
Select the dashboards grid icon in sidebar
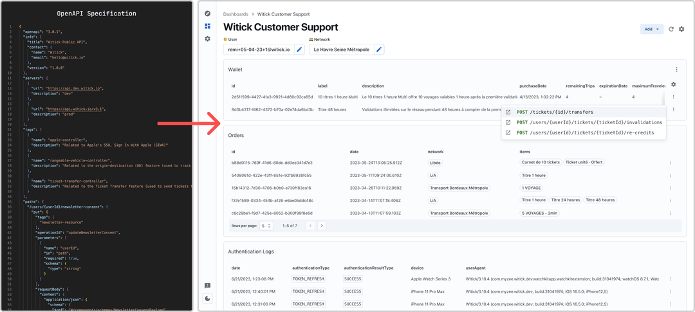207,26
